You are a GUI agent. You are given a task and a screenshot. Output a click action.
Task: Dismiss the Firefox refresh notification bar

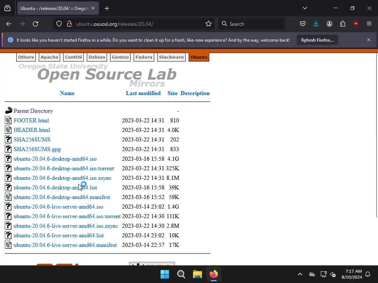pos(369,40)
